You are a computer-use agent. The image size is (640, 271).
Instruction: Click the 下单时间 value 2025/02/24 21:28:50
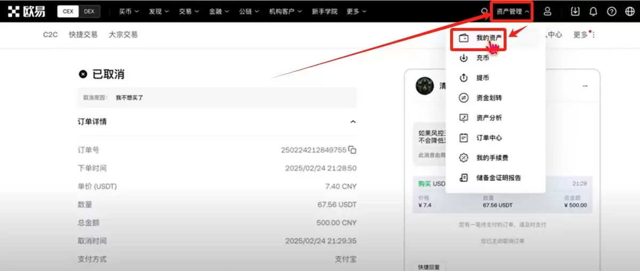tap(321, 168)
